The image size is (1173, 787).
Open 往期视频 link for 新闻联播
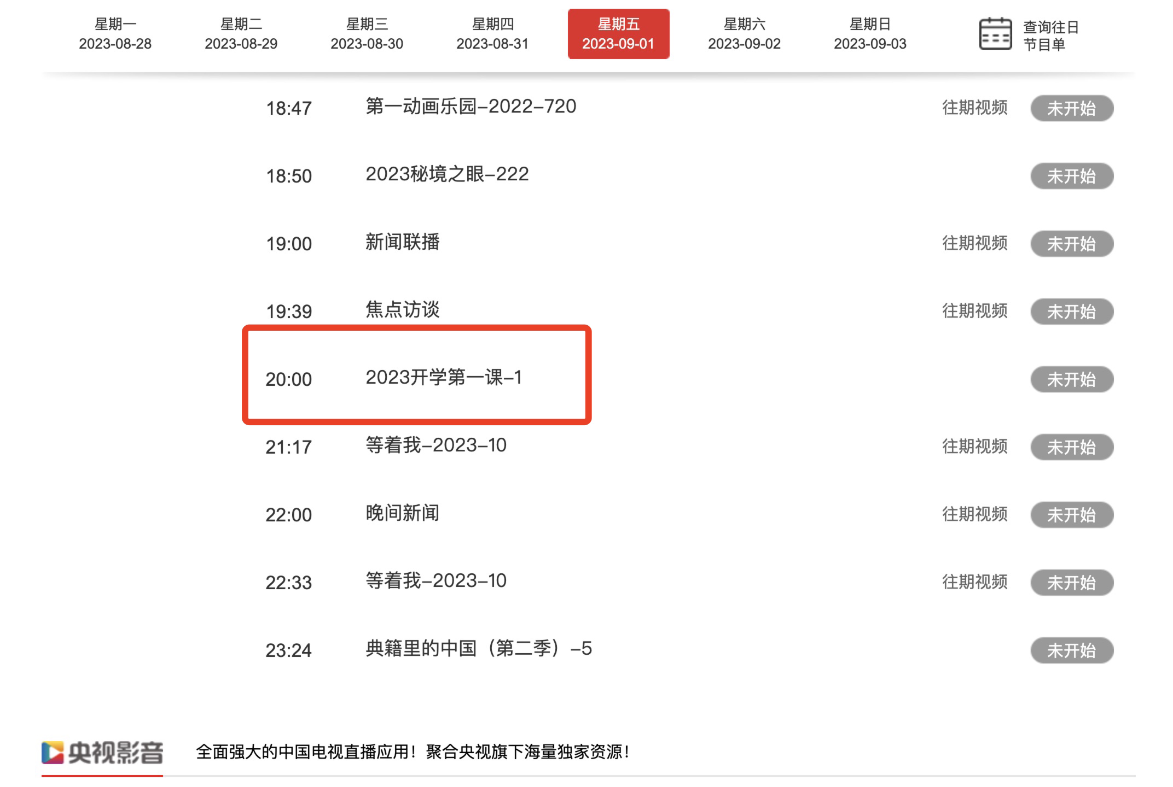(x=974, y=243)
